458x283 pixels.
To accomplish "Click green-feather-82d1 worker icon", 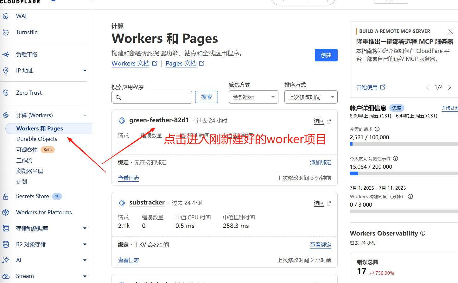I will point(122,121).
